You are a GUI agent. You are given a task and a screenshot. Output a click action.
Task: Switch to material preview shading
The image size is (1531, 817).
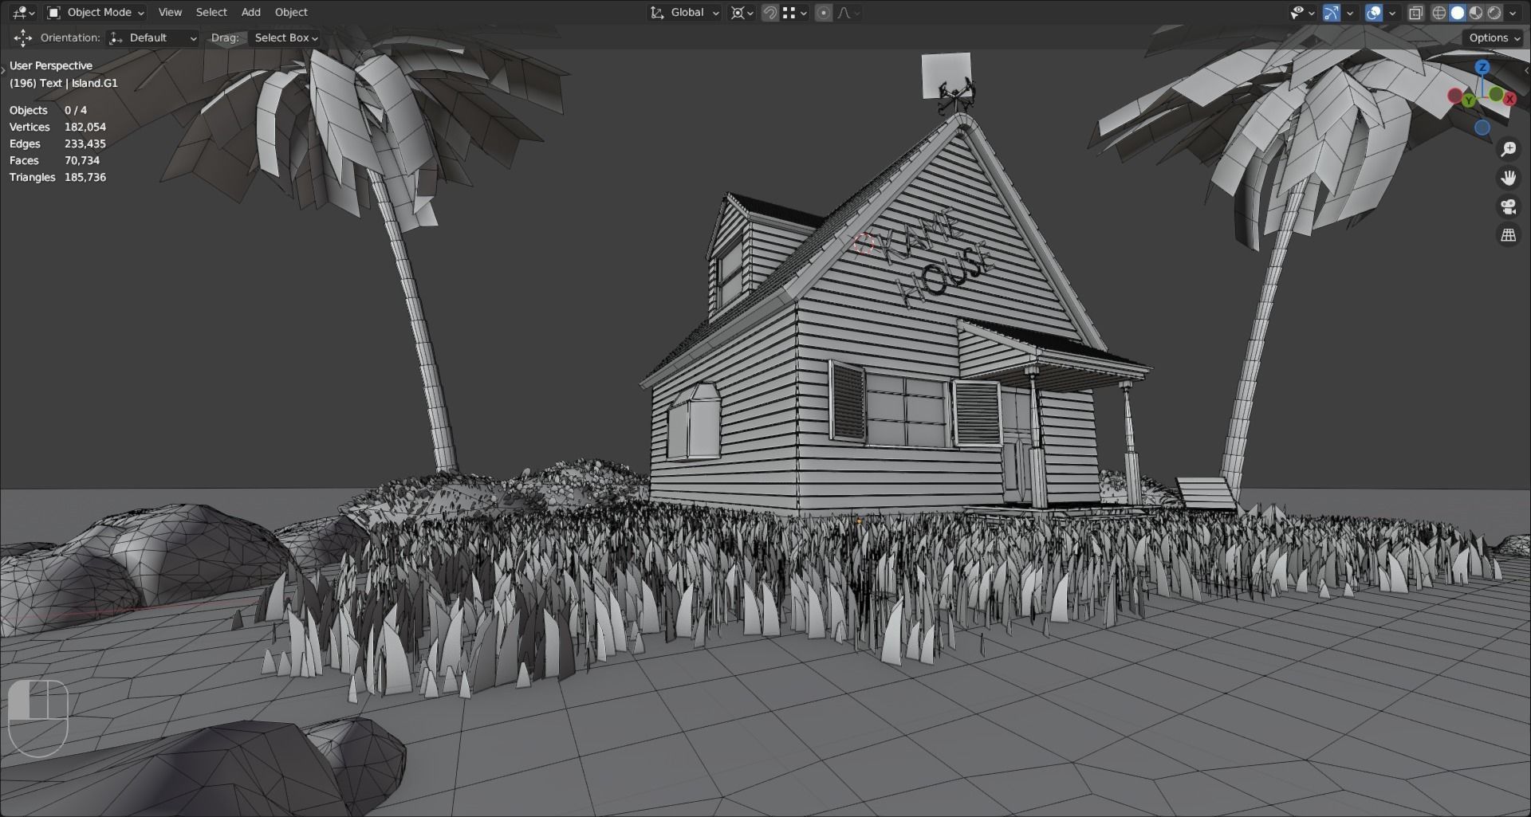pyautogui.click(x=1476, y=12)
